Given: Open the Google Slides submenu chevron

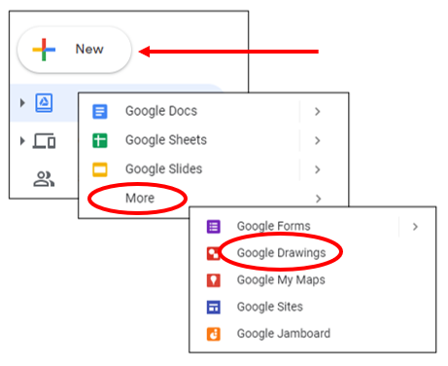Looking at the screenshot, I should [318, 169].
